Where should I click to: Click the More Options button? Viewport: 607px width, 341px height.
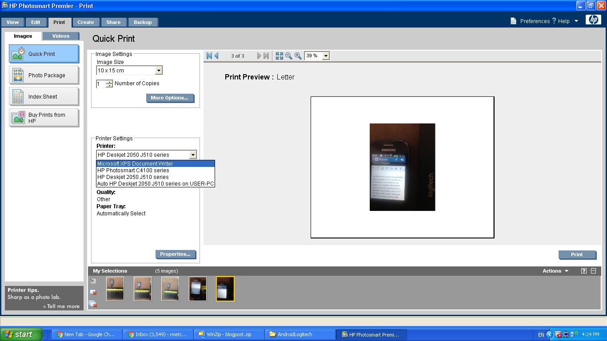[170, 98]
